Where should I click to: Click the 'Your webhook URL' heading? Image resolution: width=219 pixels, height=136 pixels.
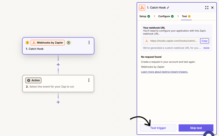tap(154, 28)
